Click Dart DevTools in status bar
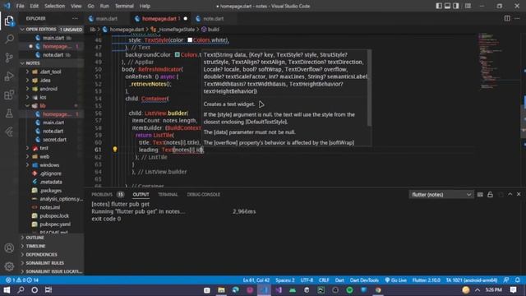Image resolution: width=526 pixels, height=296 pixels. (364, 280)
